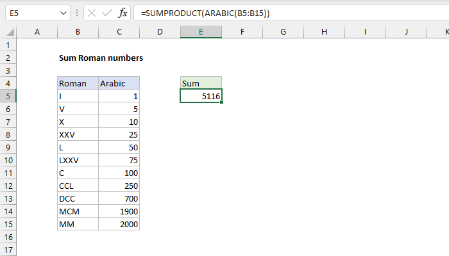Click the Cancel X formula icon

(x=92, y=13)
